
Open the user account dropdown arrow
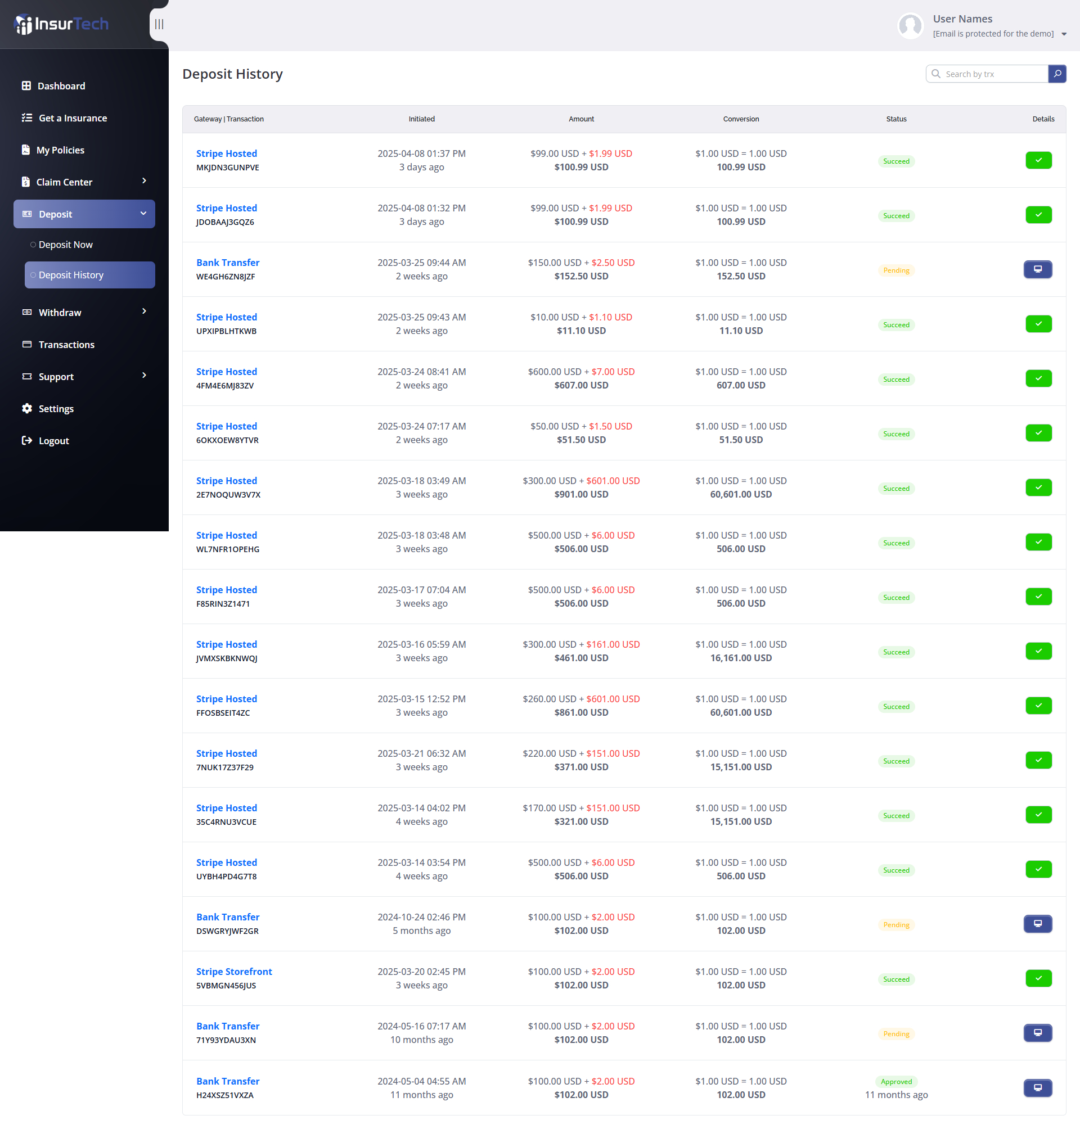(1064, 34)
